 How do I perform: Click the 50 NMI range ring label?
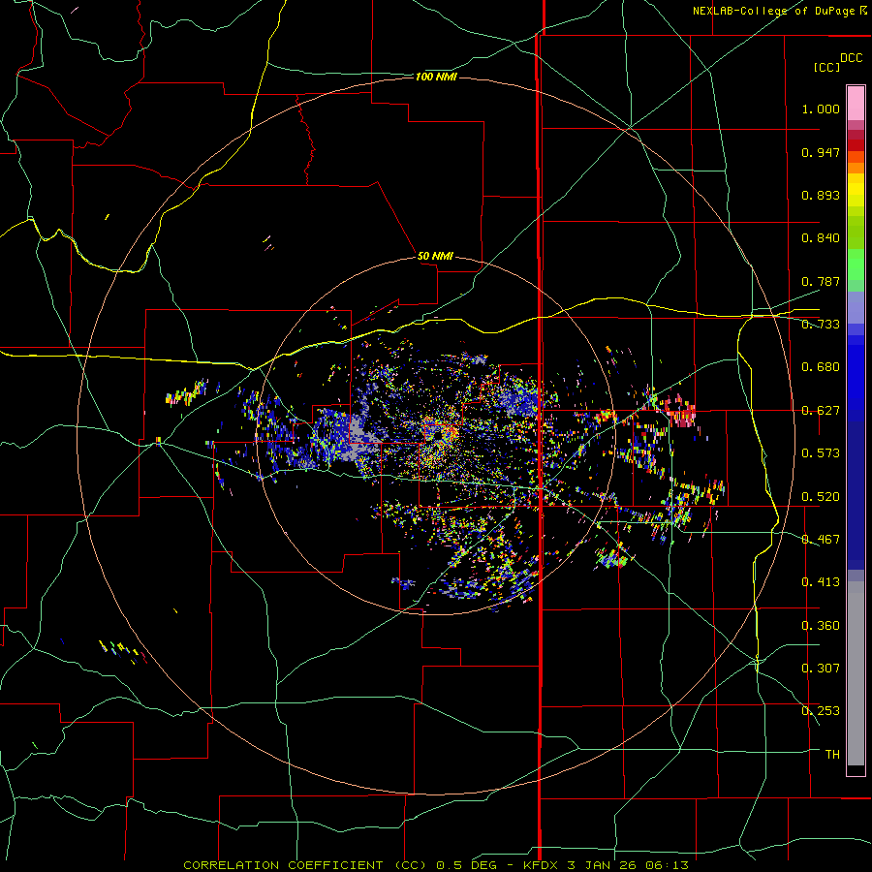[x=435, y=256]
